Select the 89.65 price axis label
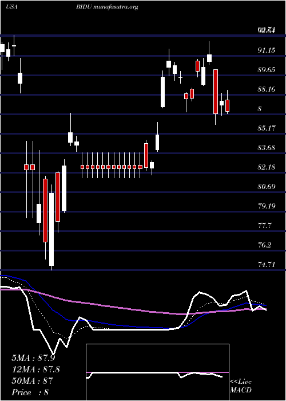Screen dimensions: 286x401 click(267, 69)
